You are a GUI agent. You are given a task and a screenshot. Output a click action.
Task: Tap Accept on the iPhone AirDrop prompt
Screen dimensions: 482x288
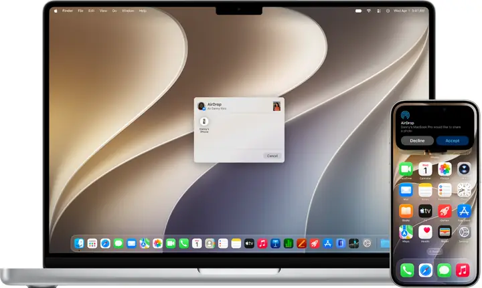(452, 140)
